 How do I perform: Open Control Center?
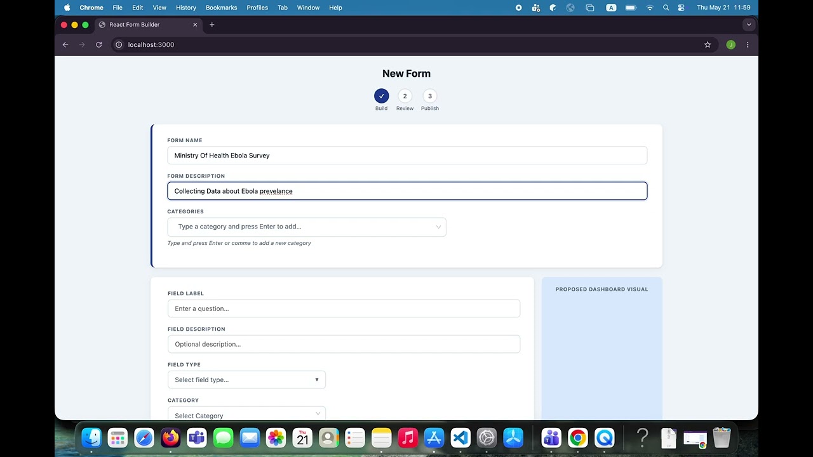[x=682, y=8]
